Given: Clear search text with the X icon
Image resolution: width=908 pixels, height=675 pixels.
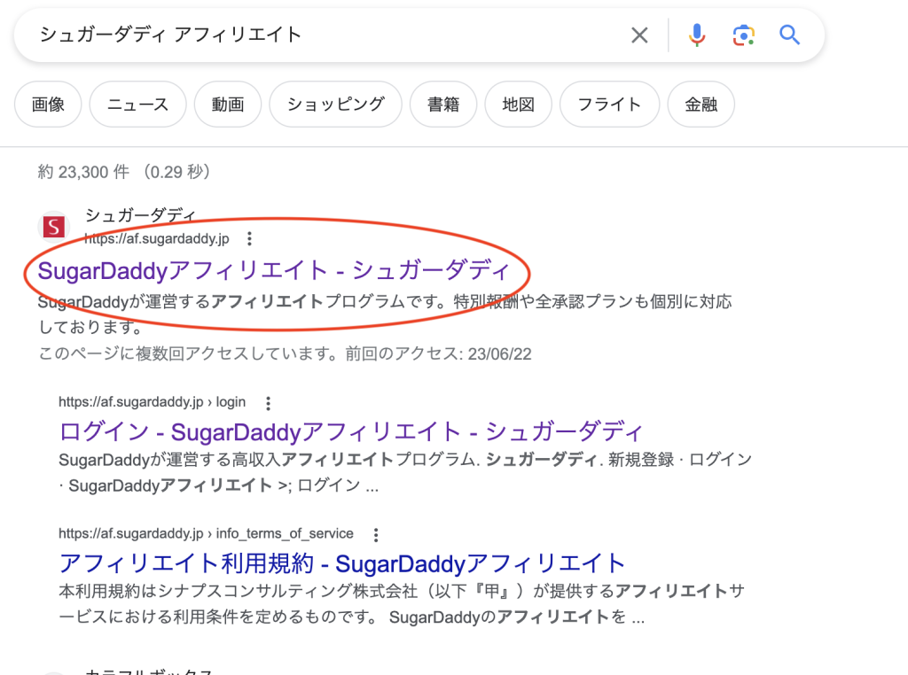Looking at the screenshot, I should [639, 35].
